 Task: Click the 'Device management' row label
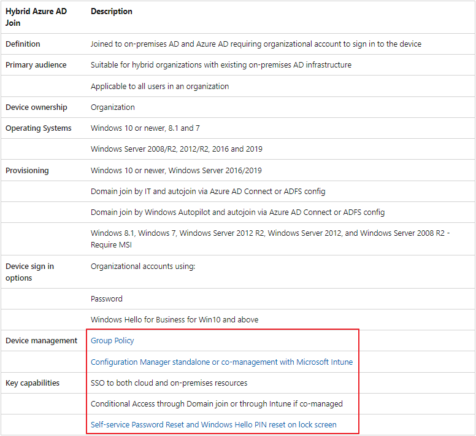point(41,341)
